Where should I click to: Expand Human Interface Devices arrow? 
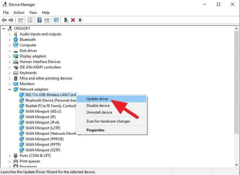click(x=10, y=62)
